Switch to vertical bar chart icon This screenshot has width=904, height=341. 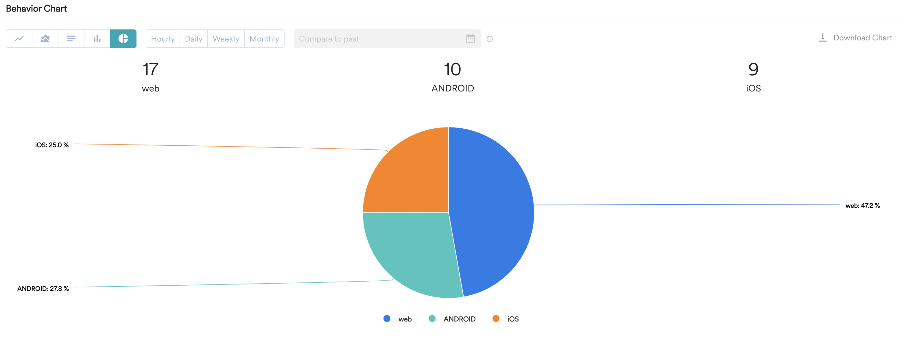97,38
